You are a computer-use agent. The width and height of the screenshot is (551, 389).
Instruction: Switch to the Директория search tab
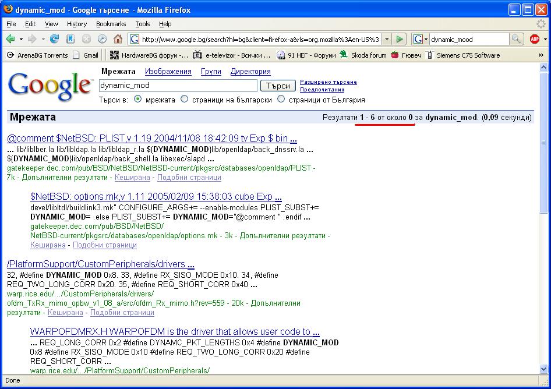click(x=250, y=72)
